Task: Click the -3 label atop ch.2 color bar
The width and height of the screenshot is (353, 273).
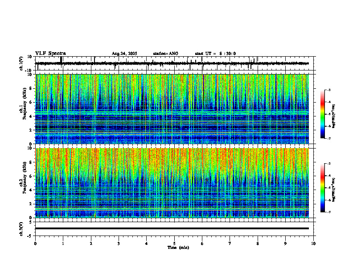Action: (x=329, y=164)
